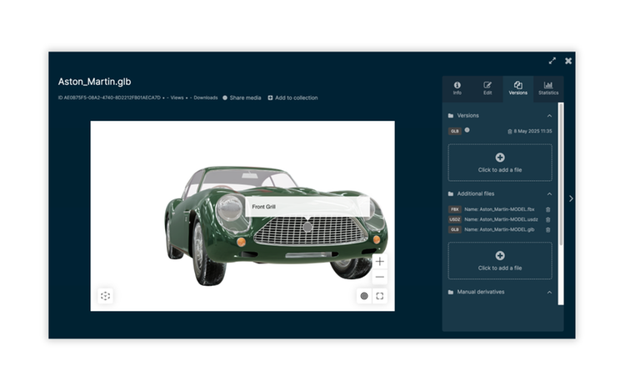Expand the media viewer to full size
The image size is (625, 391).
coord(552,61)
